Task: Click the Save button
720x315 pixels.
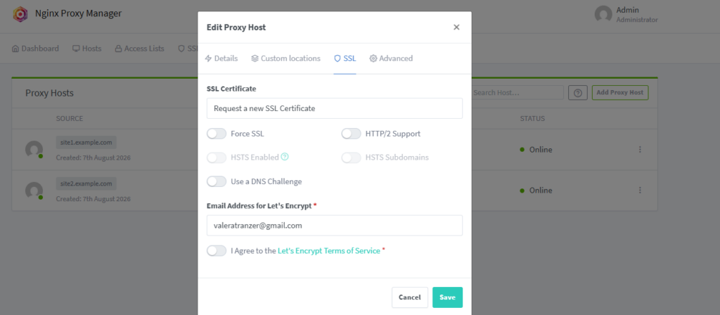Action: 447,297
